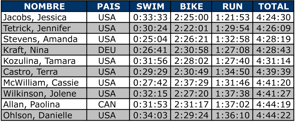The image size is (296, 122).
Task: Click Ohlson, Danielle total time 4:44:22
Action: pyautogui.click(x=273, y=115)
